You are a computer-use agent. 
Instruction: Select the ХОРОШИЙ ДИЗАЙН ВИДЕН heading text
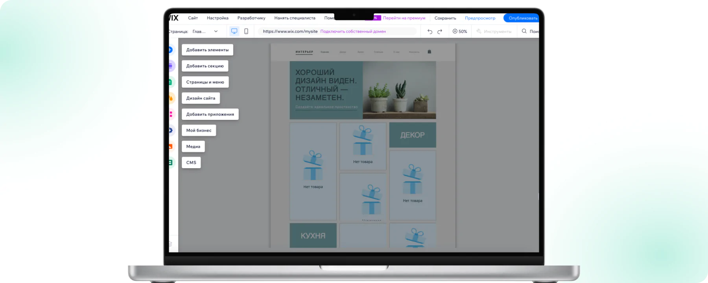[326, 85]
